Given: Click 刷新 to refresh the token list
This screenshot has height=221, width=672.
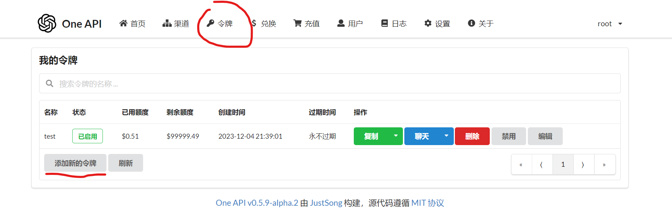Looking at the screenshot, I should pos(126,163).
